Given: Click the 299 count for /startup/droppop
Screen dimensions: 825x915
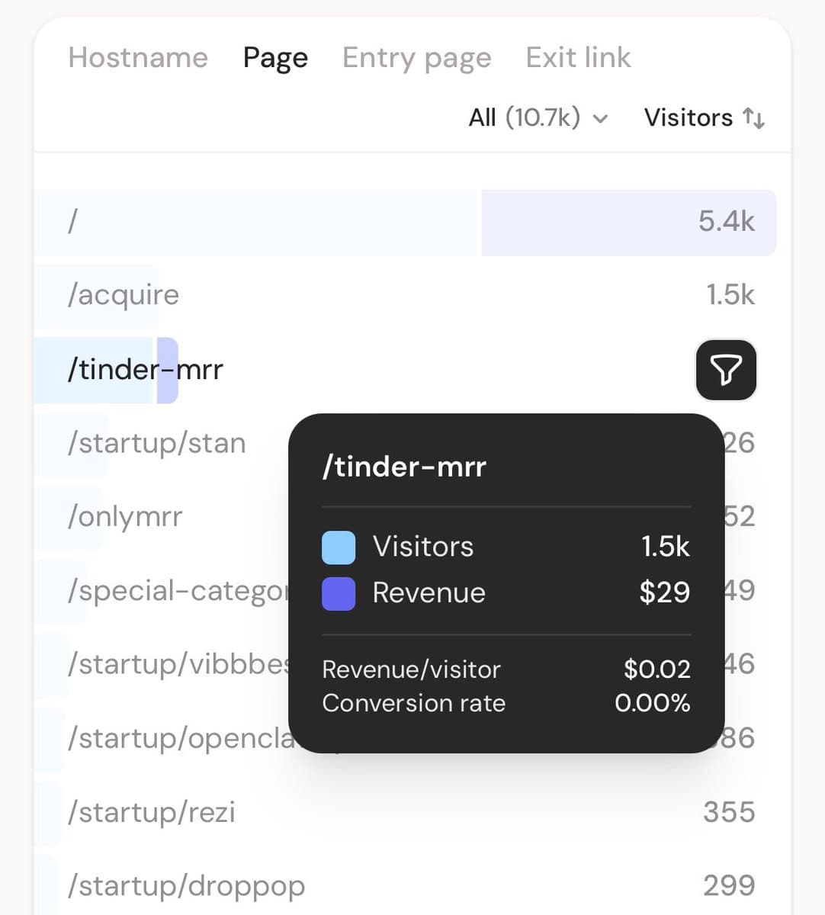Looking at the screenshot, I should coord(729,885).
